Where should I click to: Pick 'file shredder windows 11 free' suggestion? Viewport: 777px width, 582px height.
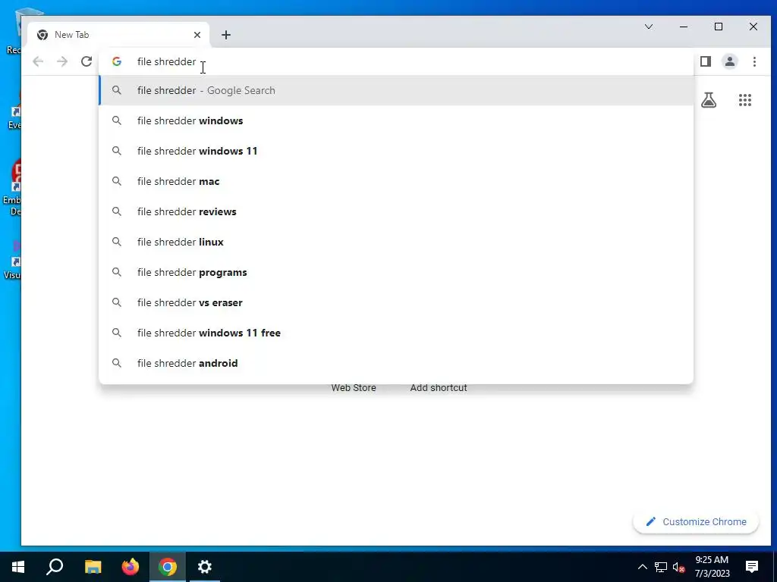point(396,333)
